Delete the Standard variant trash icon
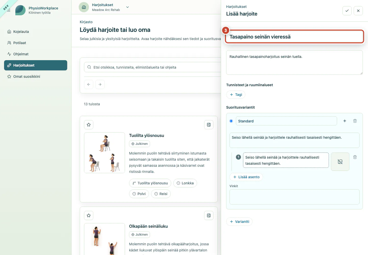This screenshot has height=255, width=368. [x=355, y=121]
